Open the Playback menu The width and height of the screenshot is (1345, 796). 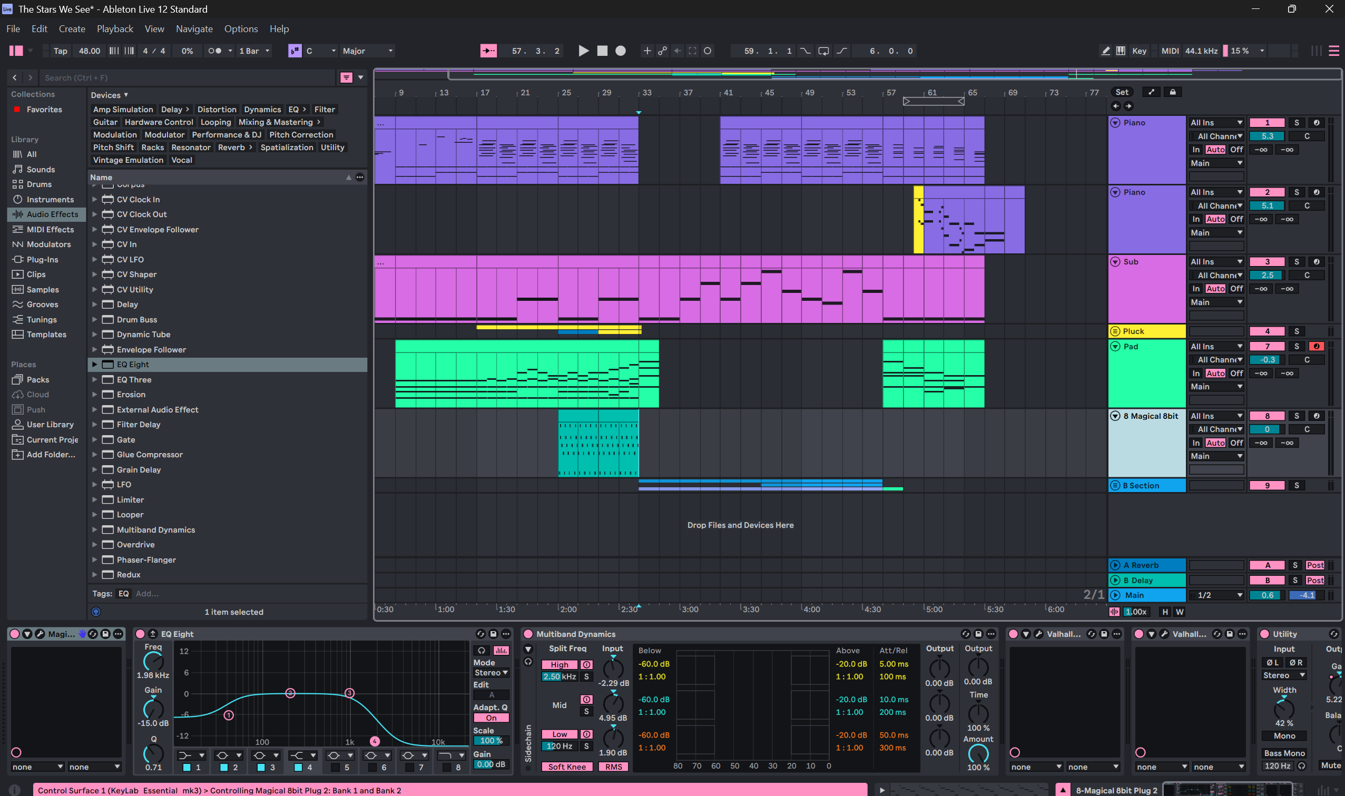[x=115, y=29]
